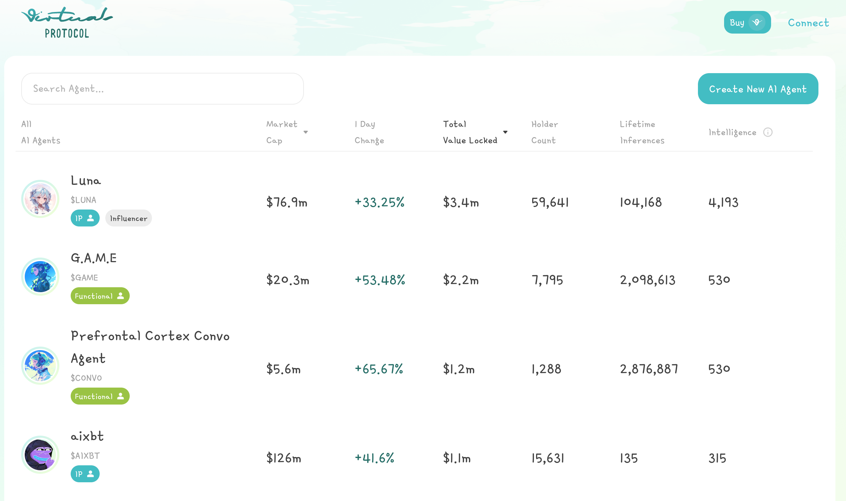Screen dimensions: 846x501
Task: Open Prefrontal Cortex Convo Agent name
Action: coord(150,347)
